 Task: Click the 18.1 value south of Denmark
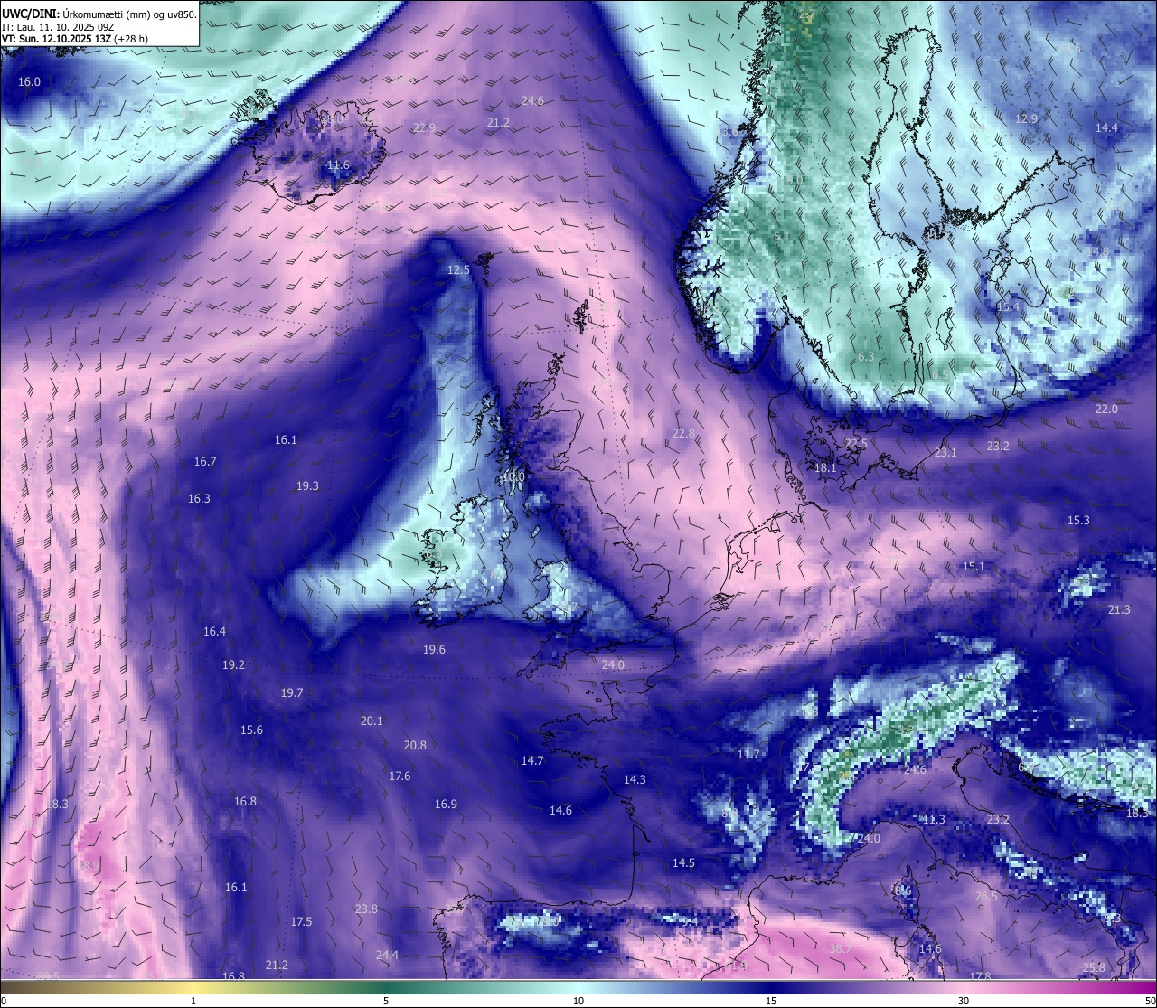[825, 468]
